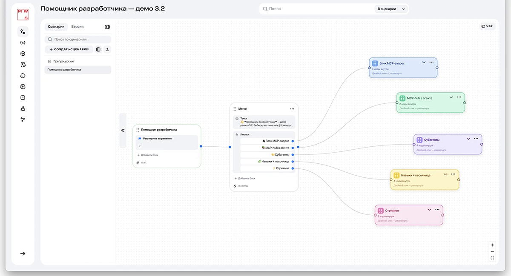
Task: Select the Препроцессинг scenario
Action: pos(78,61)
